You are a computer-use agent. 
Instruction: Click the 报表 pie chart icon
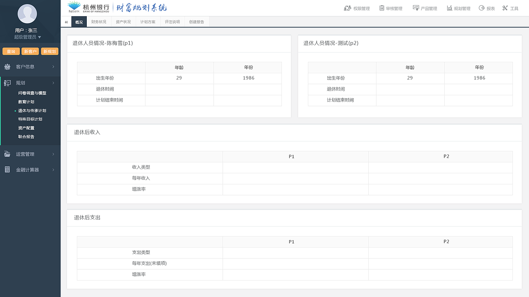tap(481, 8)
